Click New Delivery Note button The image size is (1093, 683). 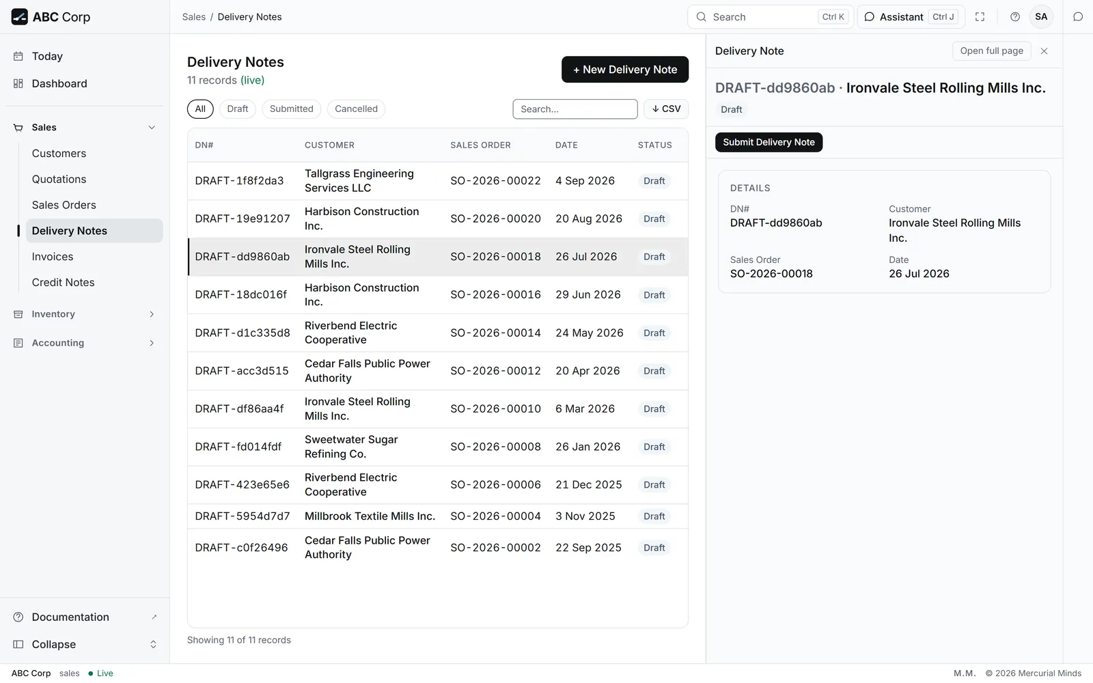[625, 70]
